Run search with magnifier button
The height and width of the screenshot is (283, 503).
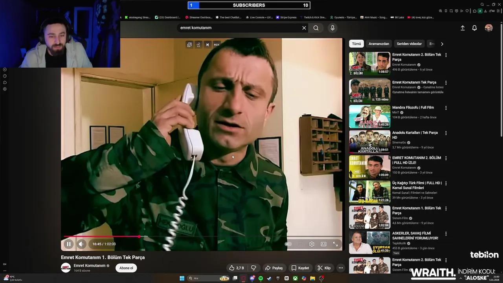(x=316, y=28)
